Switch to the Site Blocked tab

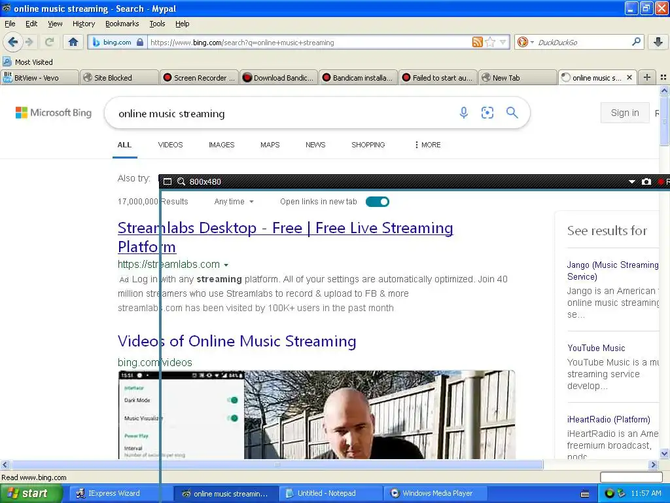[119, 77]
